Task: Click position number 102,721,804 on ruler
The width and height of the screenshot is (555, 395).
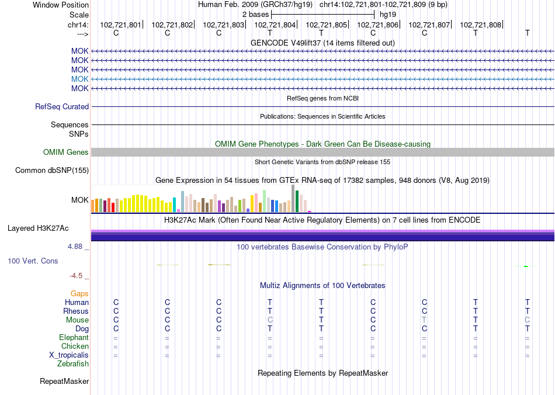Action: click(275, 25)
